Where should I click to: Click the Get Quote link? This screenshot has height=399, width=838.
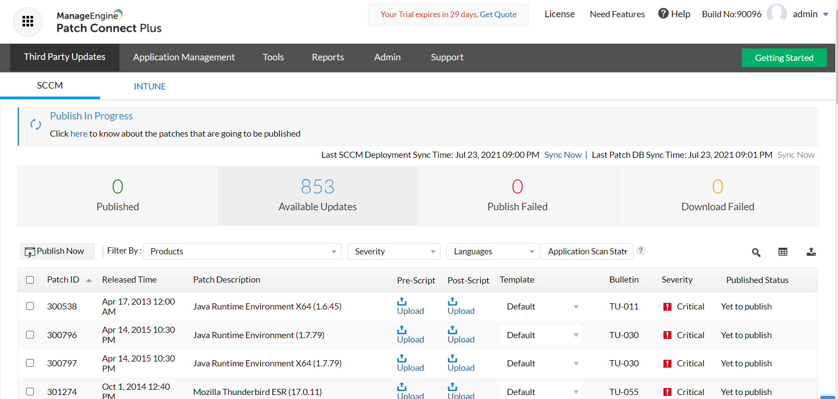coord(498,15)
